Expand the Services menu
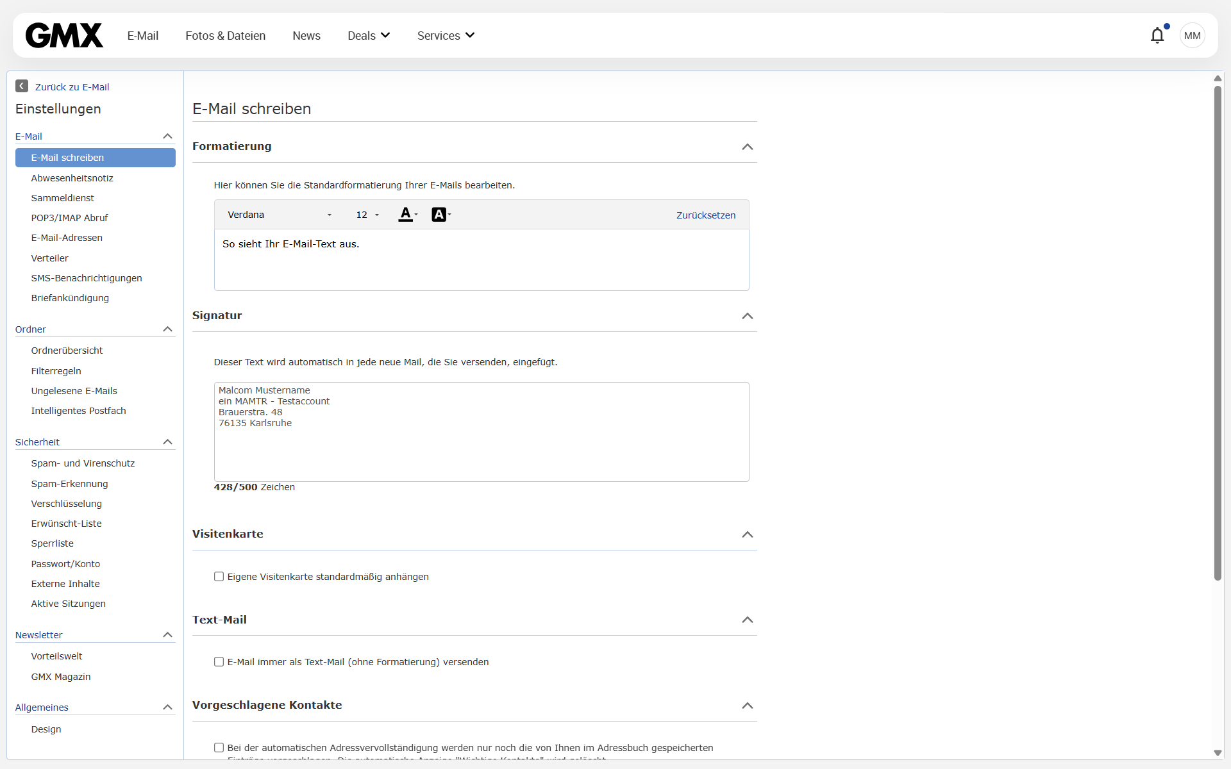 [446, 35]
